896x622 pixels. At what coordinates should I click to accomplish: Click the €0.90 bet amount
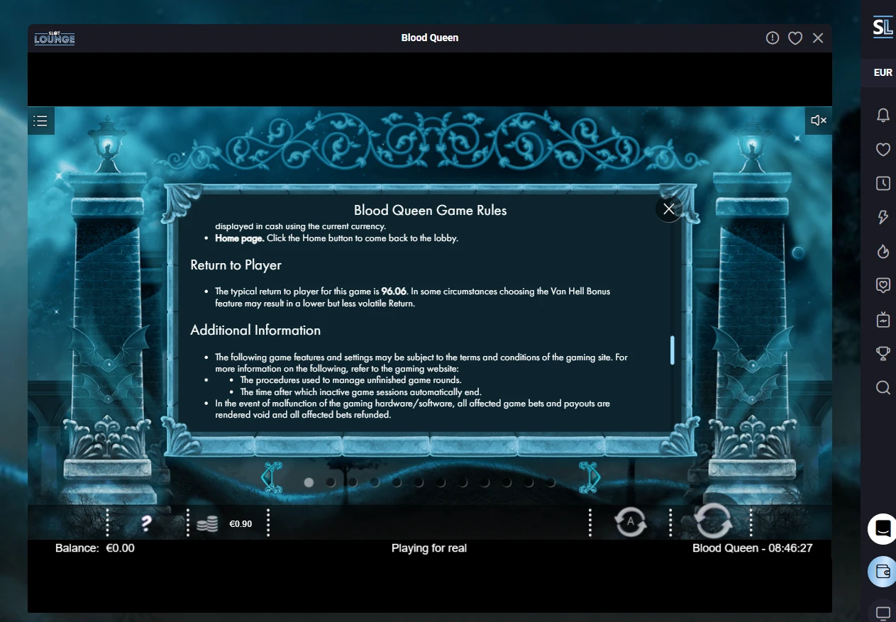(x=240, y=524)
